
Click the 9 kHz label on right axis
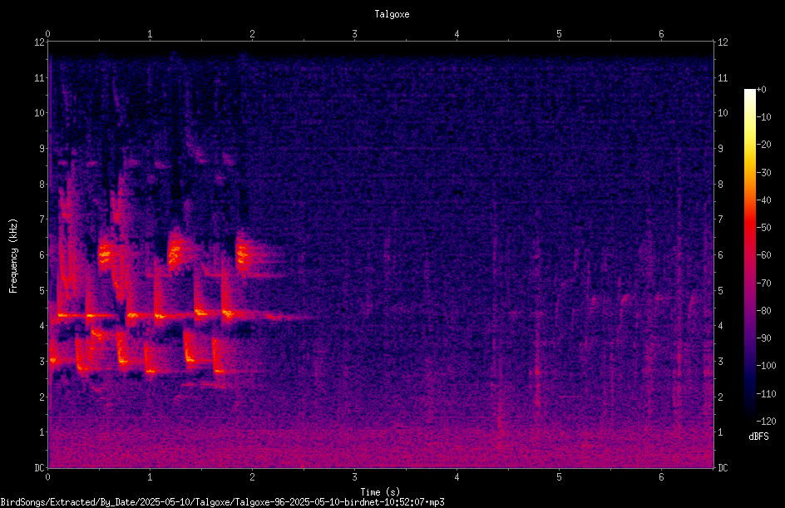tap(720, 149)
